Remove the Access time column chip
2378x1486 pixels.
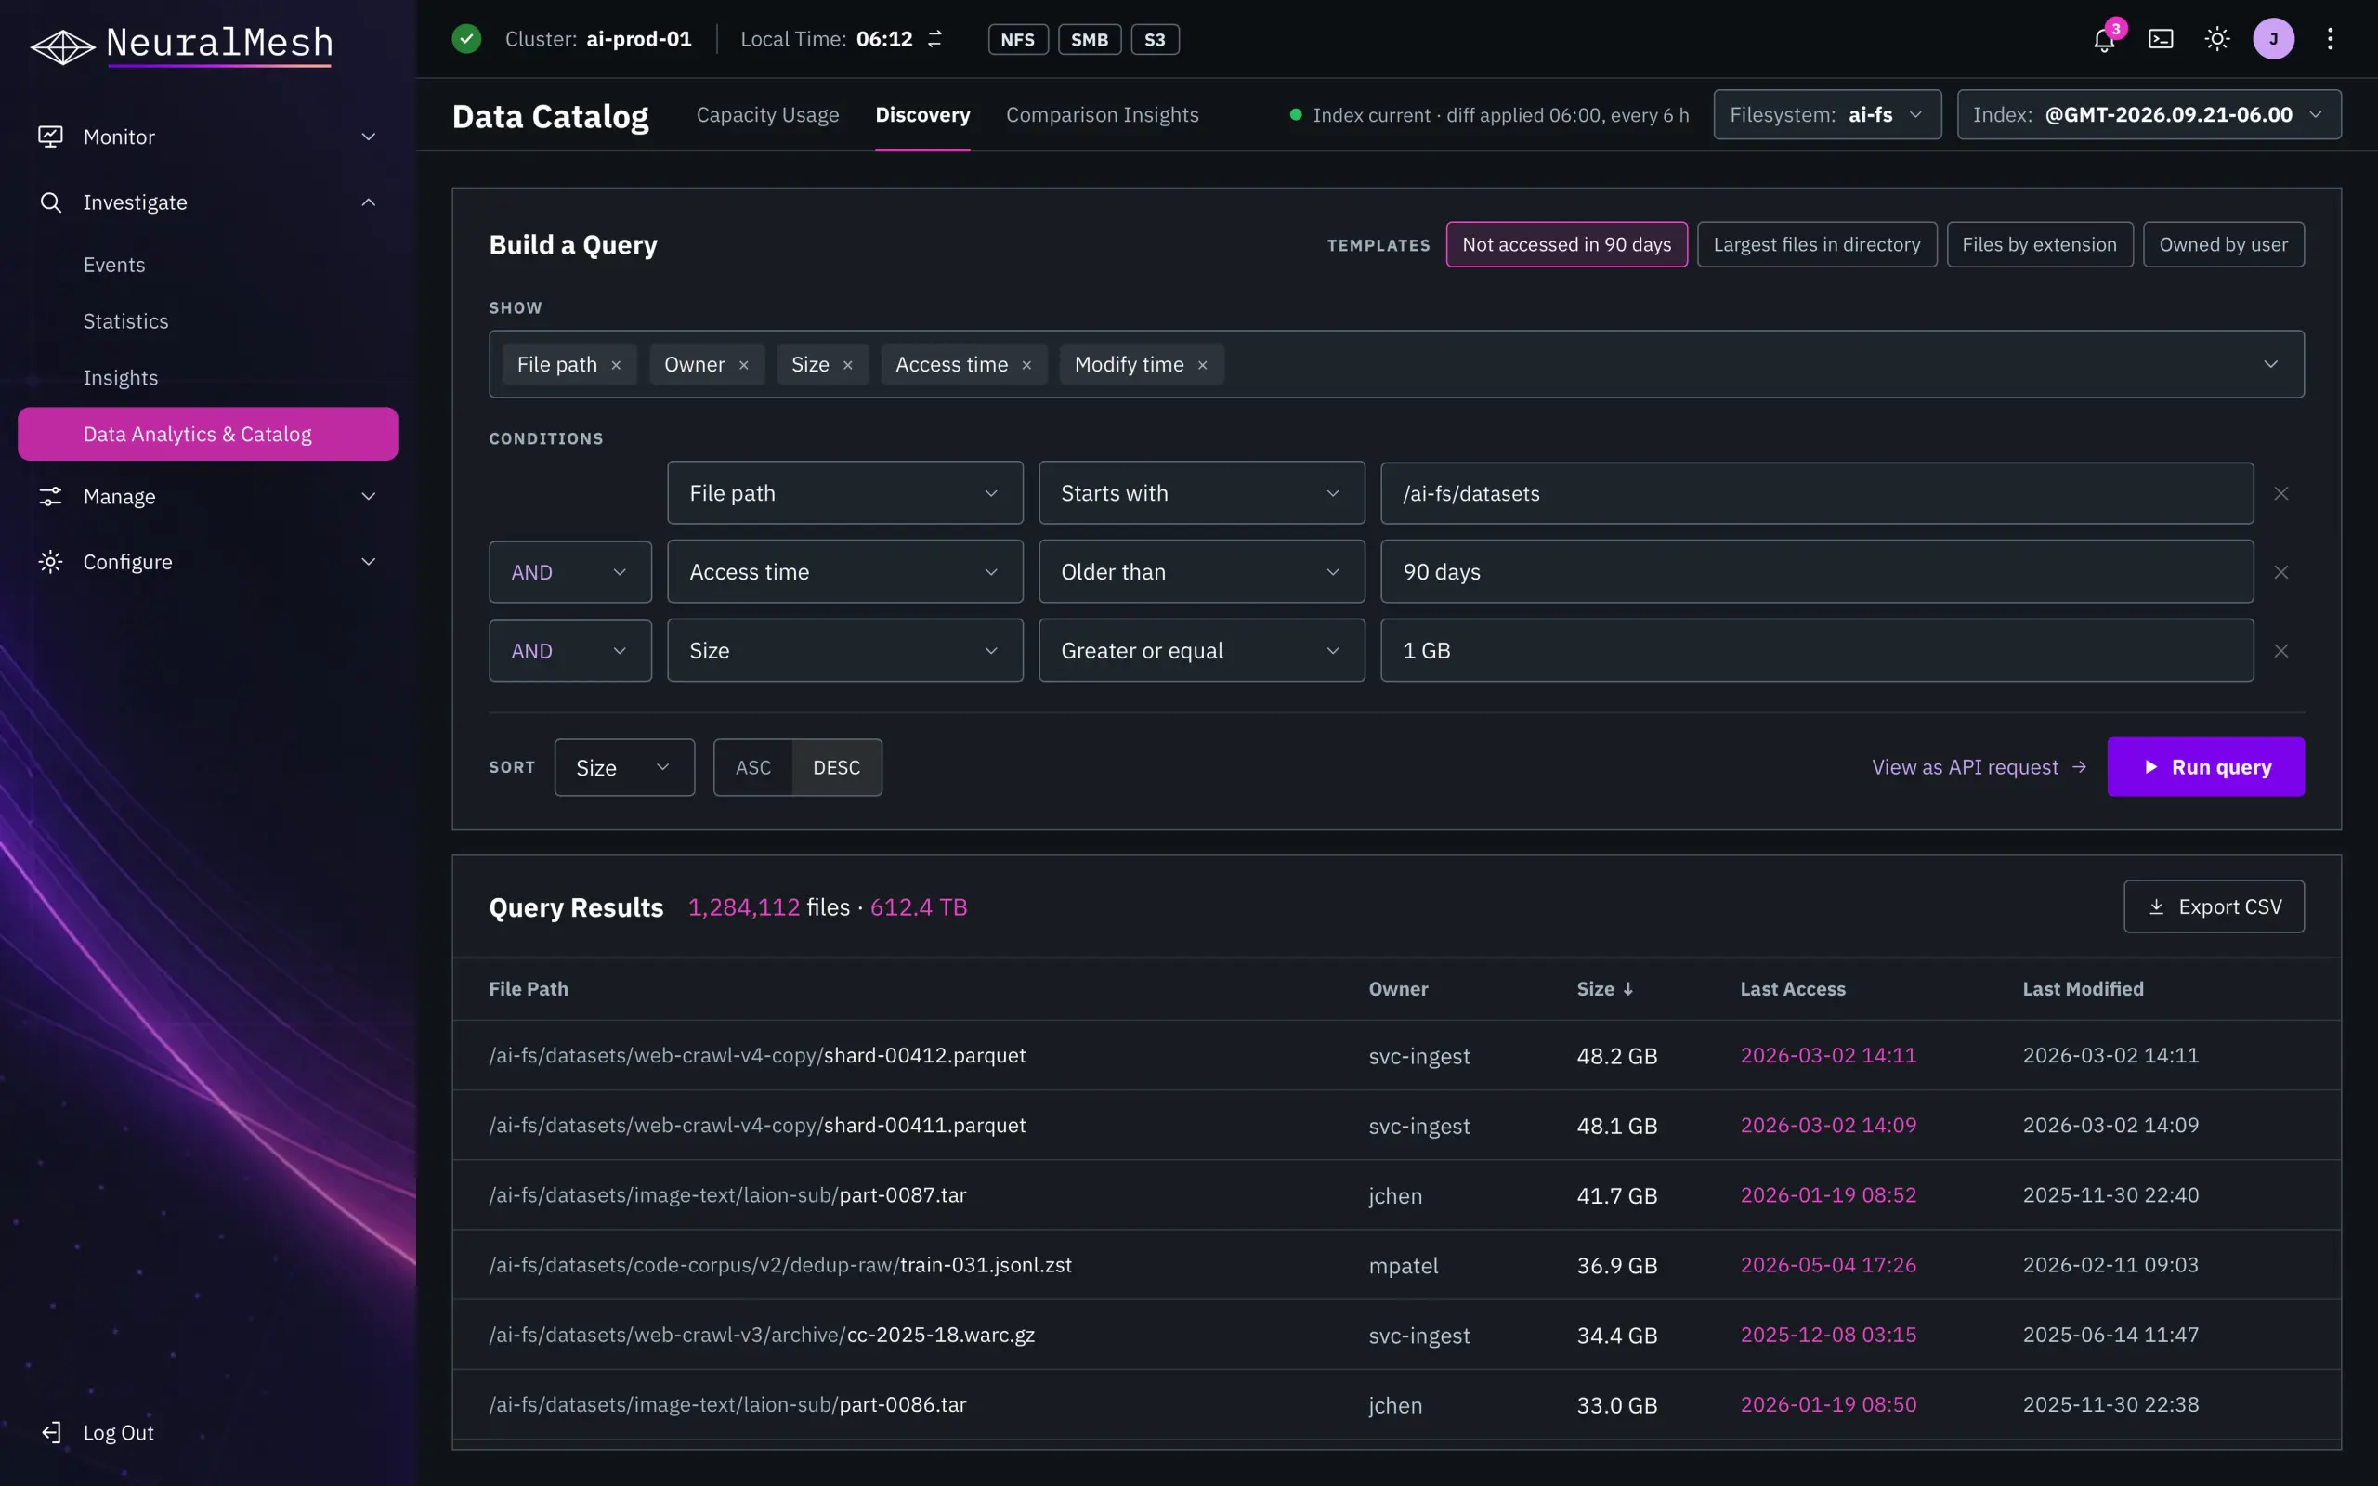(1026, 366)
